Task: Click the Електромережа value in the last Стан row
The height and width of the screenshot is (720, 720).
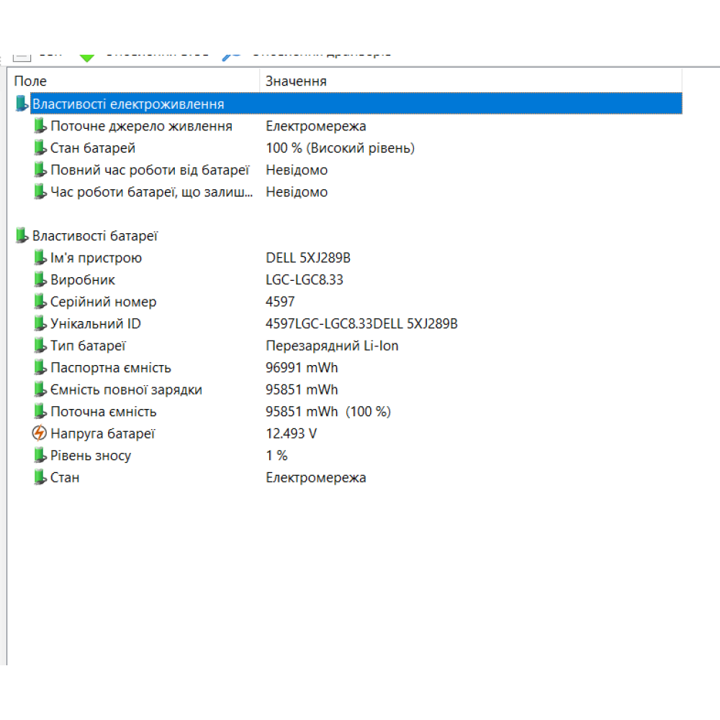Action: coord(316,477)
